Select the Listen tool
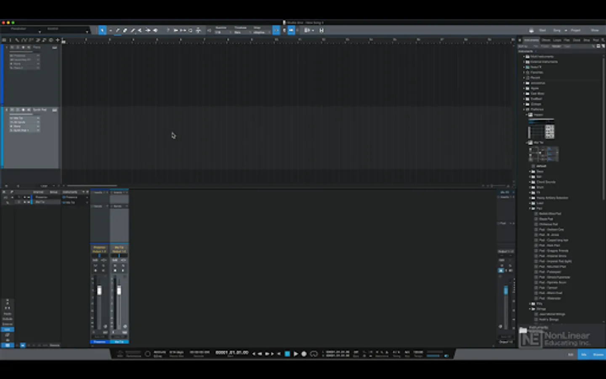This screenshot has width=606, height=379. [x=156, y=30]
